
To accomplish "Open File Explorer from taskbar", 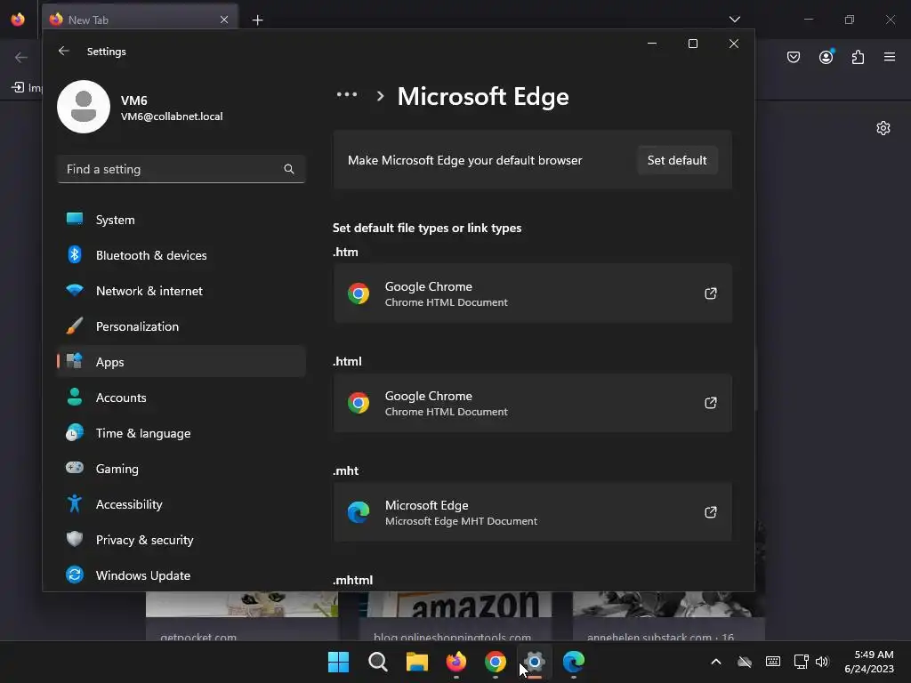I will tap(416, 662).
